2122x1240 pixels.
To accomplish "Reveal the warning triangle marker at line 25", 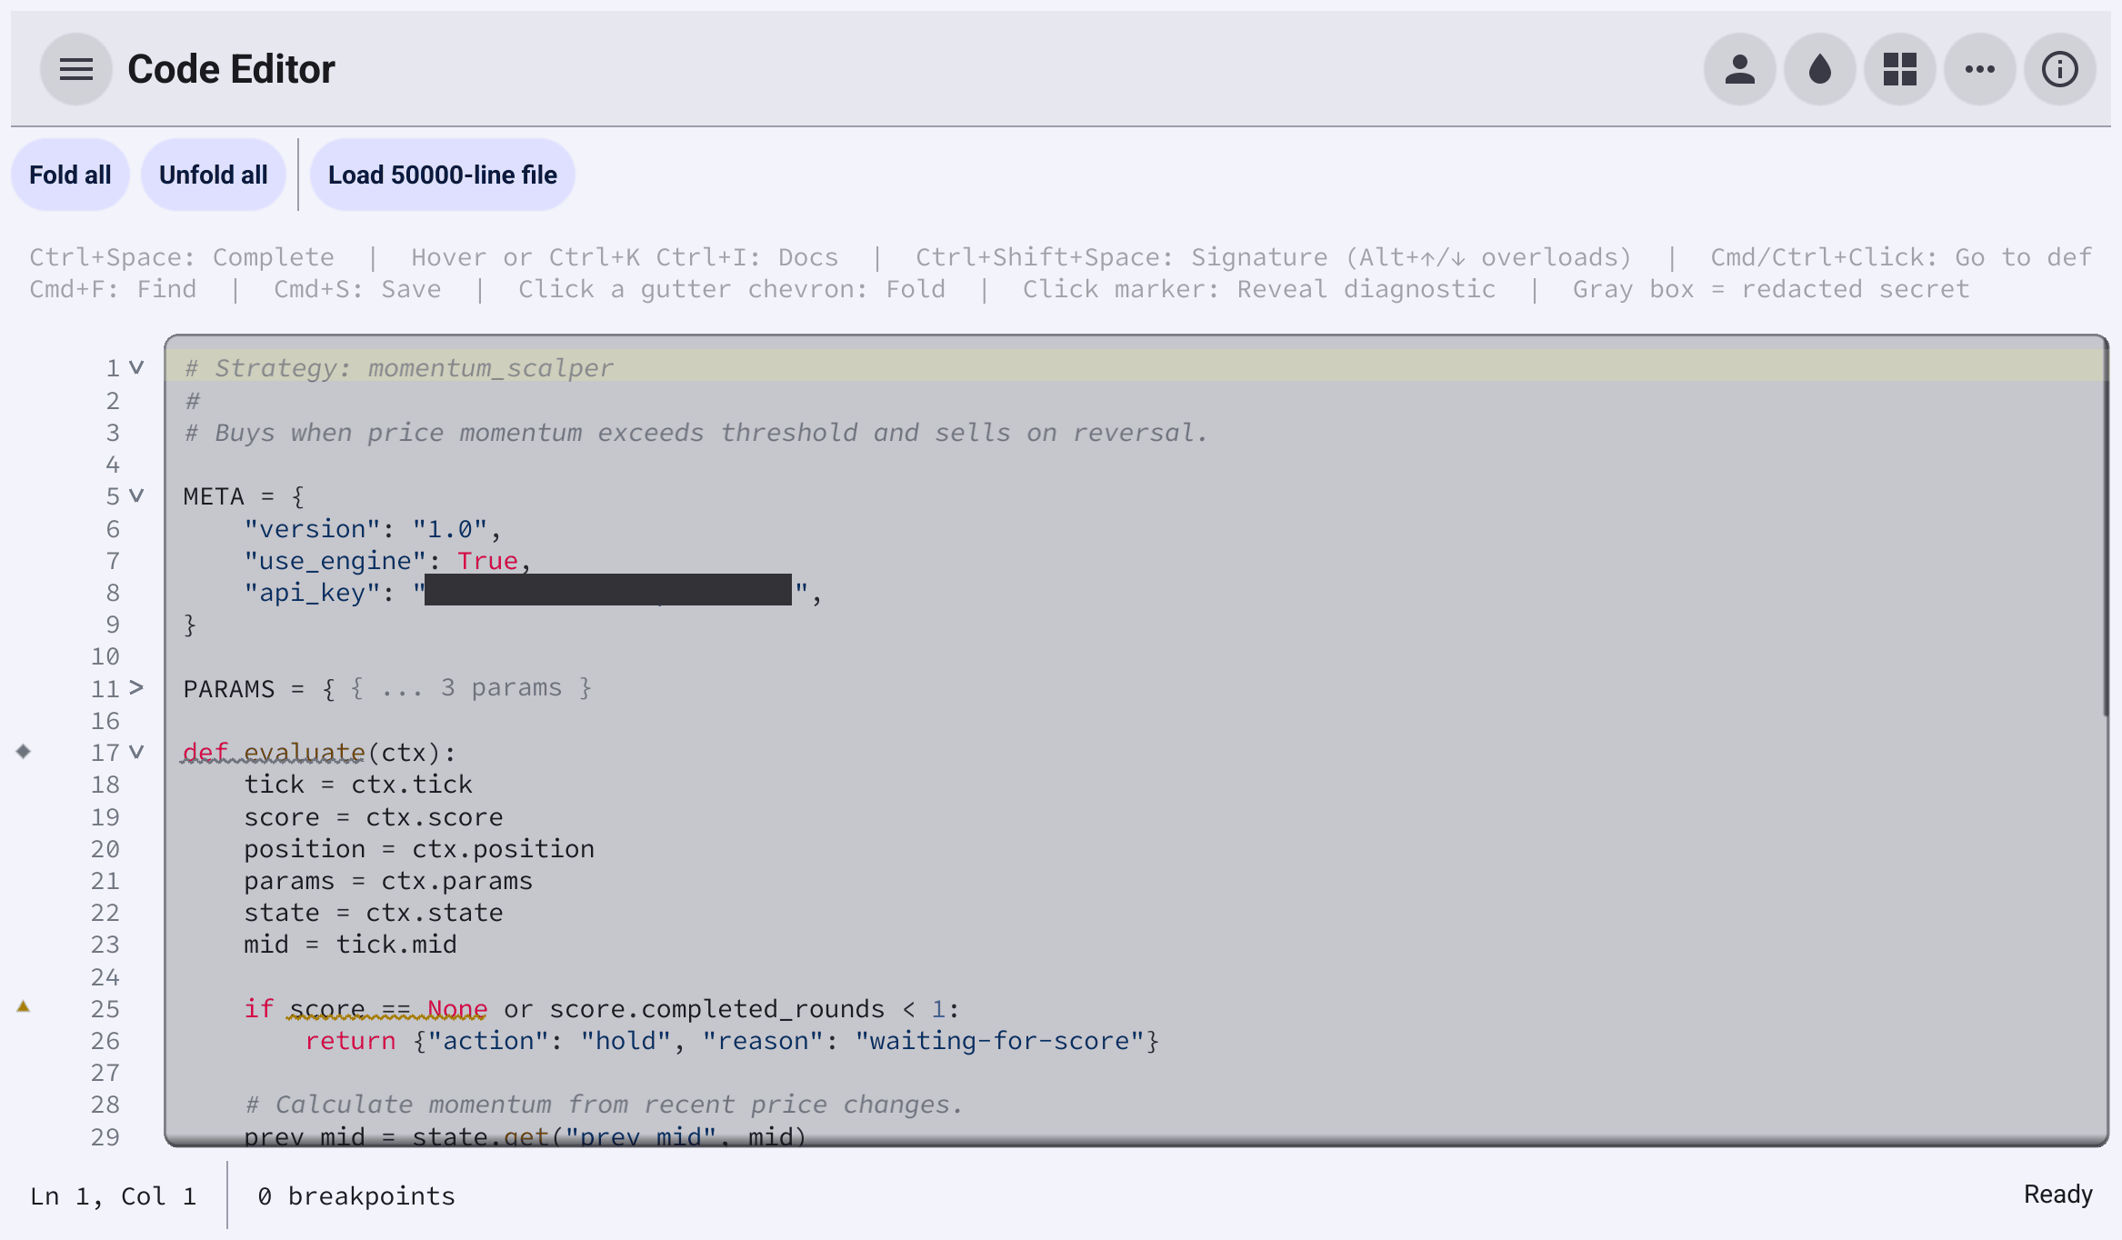I will tap(24, 1006).
